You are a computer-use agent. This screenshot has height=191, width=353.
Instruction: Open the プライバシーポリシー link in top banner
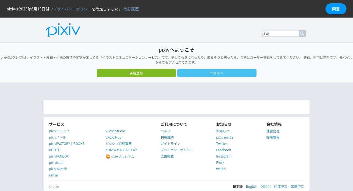[x=72, y=9]
